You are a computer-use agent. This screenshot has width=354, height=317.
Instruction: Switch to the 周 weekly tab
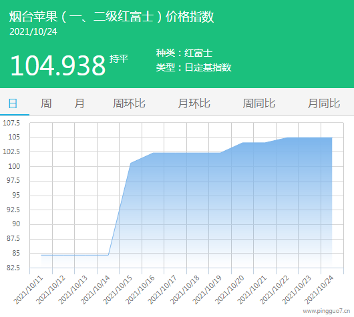(46, 103)
